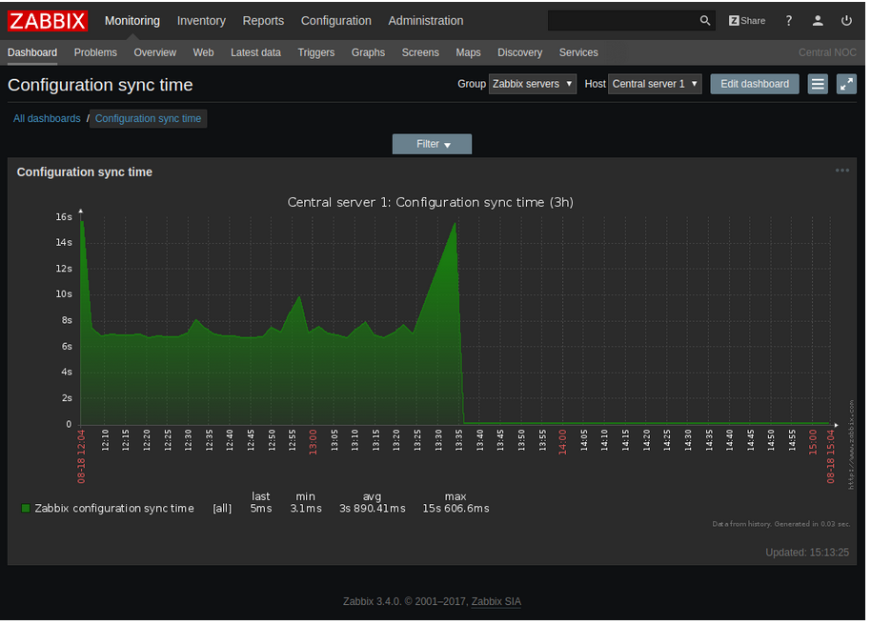Follow the All dashboards breadcrumb link

click(x=47, y=118)
